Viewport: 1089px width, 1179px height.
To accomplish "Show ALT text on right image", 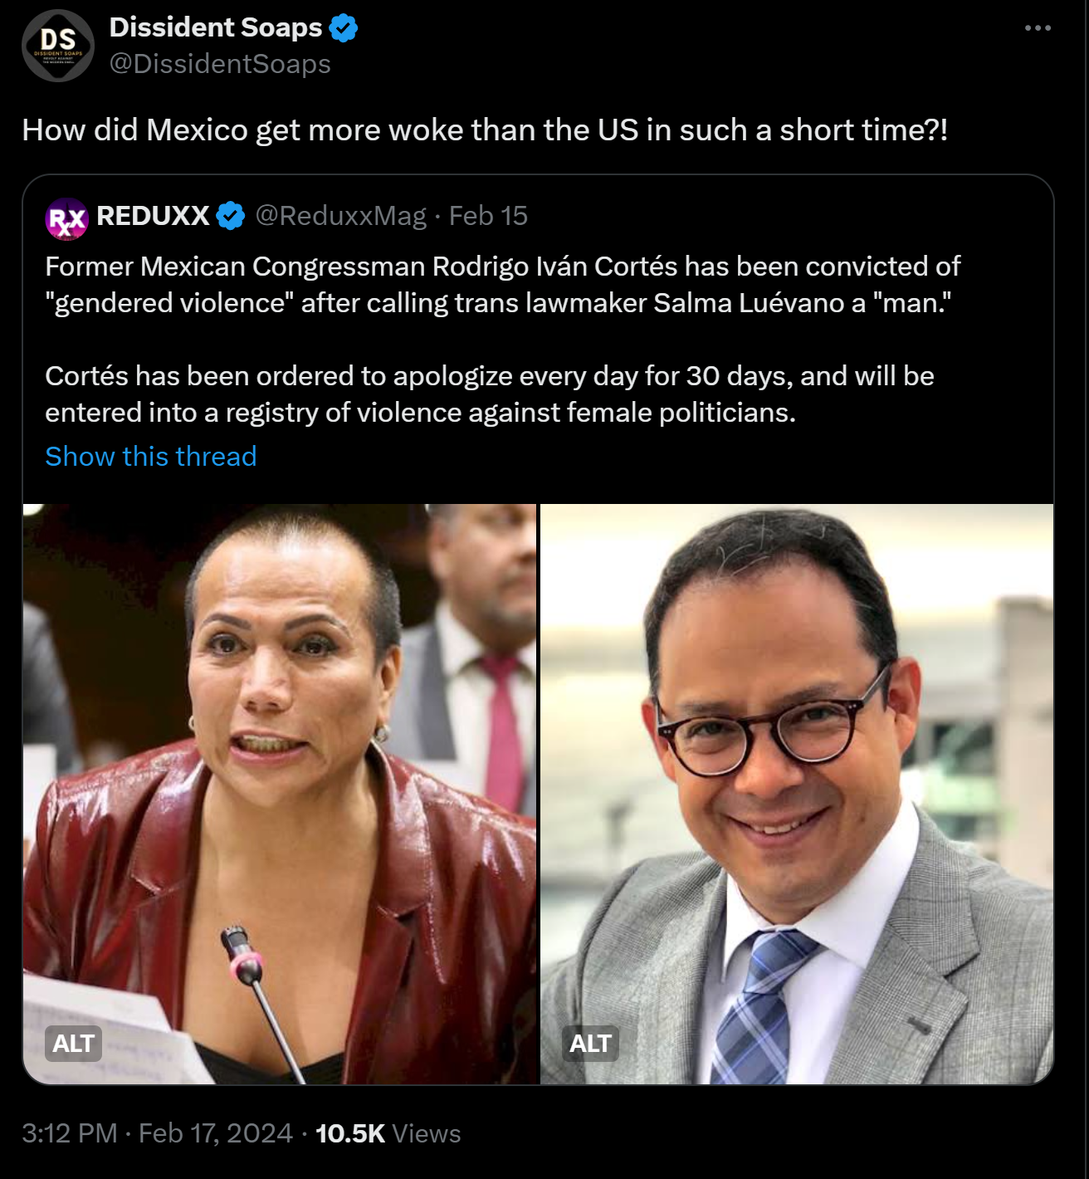I will point(590,1044).
